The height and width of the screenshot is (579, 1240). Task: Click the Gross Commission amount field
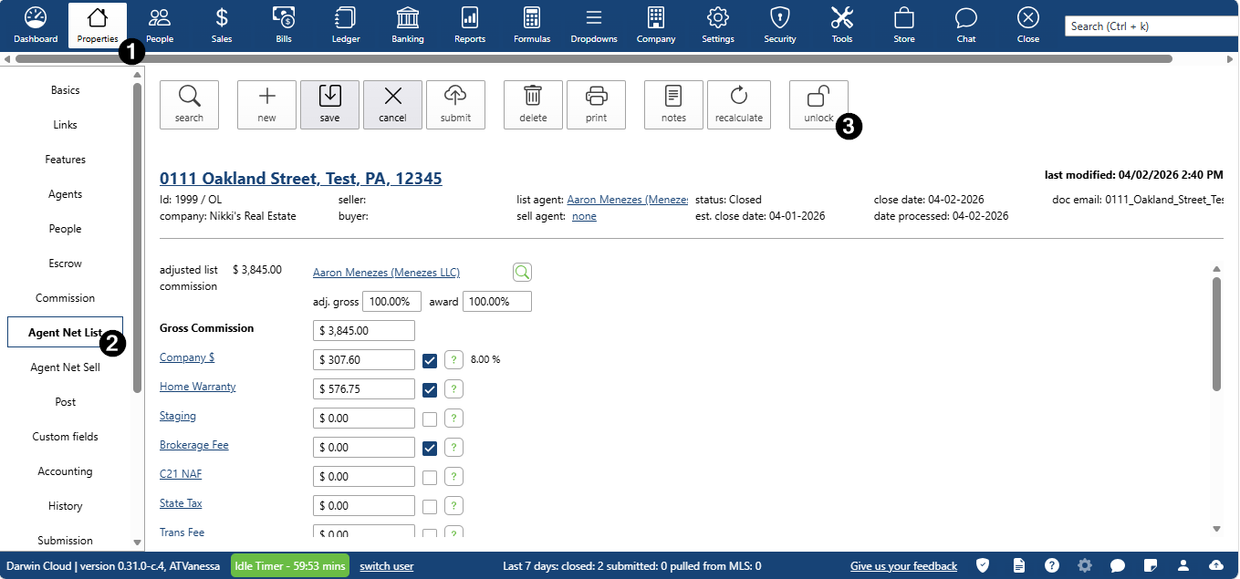pyautogui.click(x=363, y=331)
